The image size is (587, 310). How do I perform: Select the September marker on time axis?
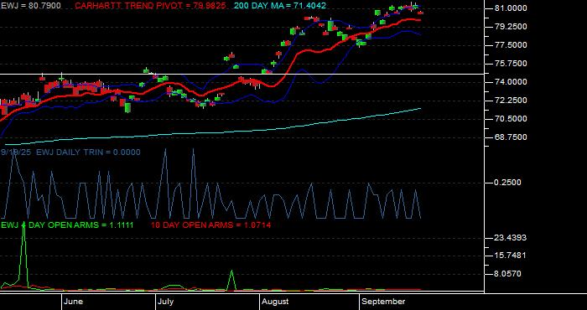[x=383, y=302]
